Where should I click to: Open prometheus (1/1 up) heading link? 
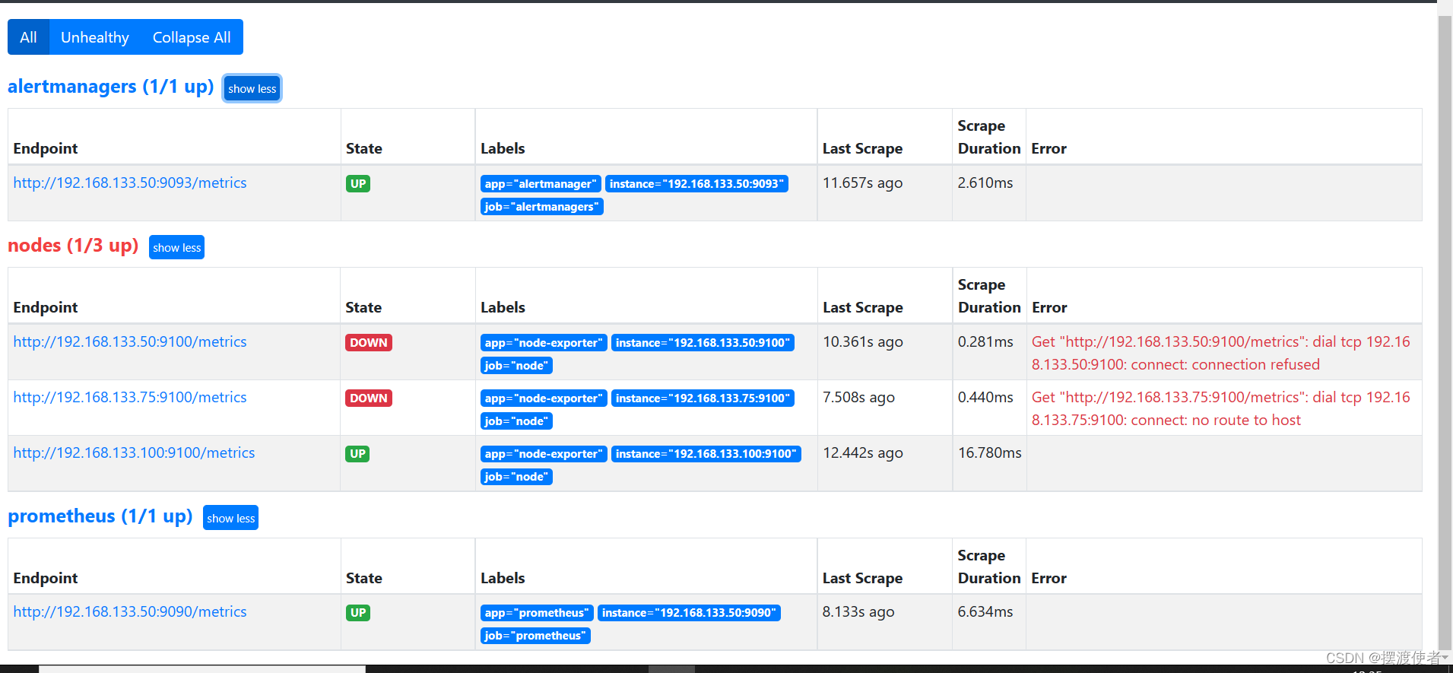[x=100, y=516]
